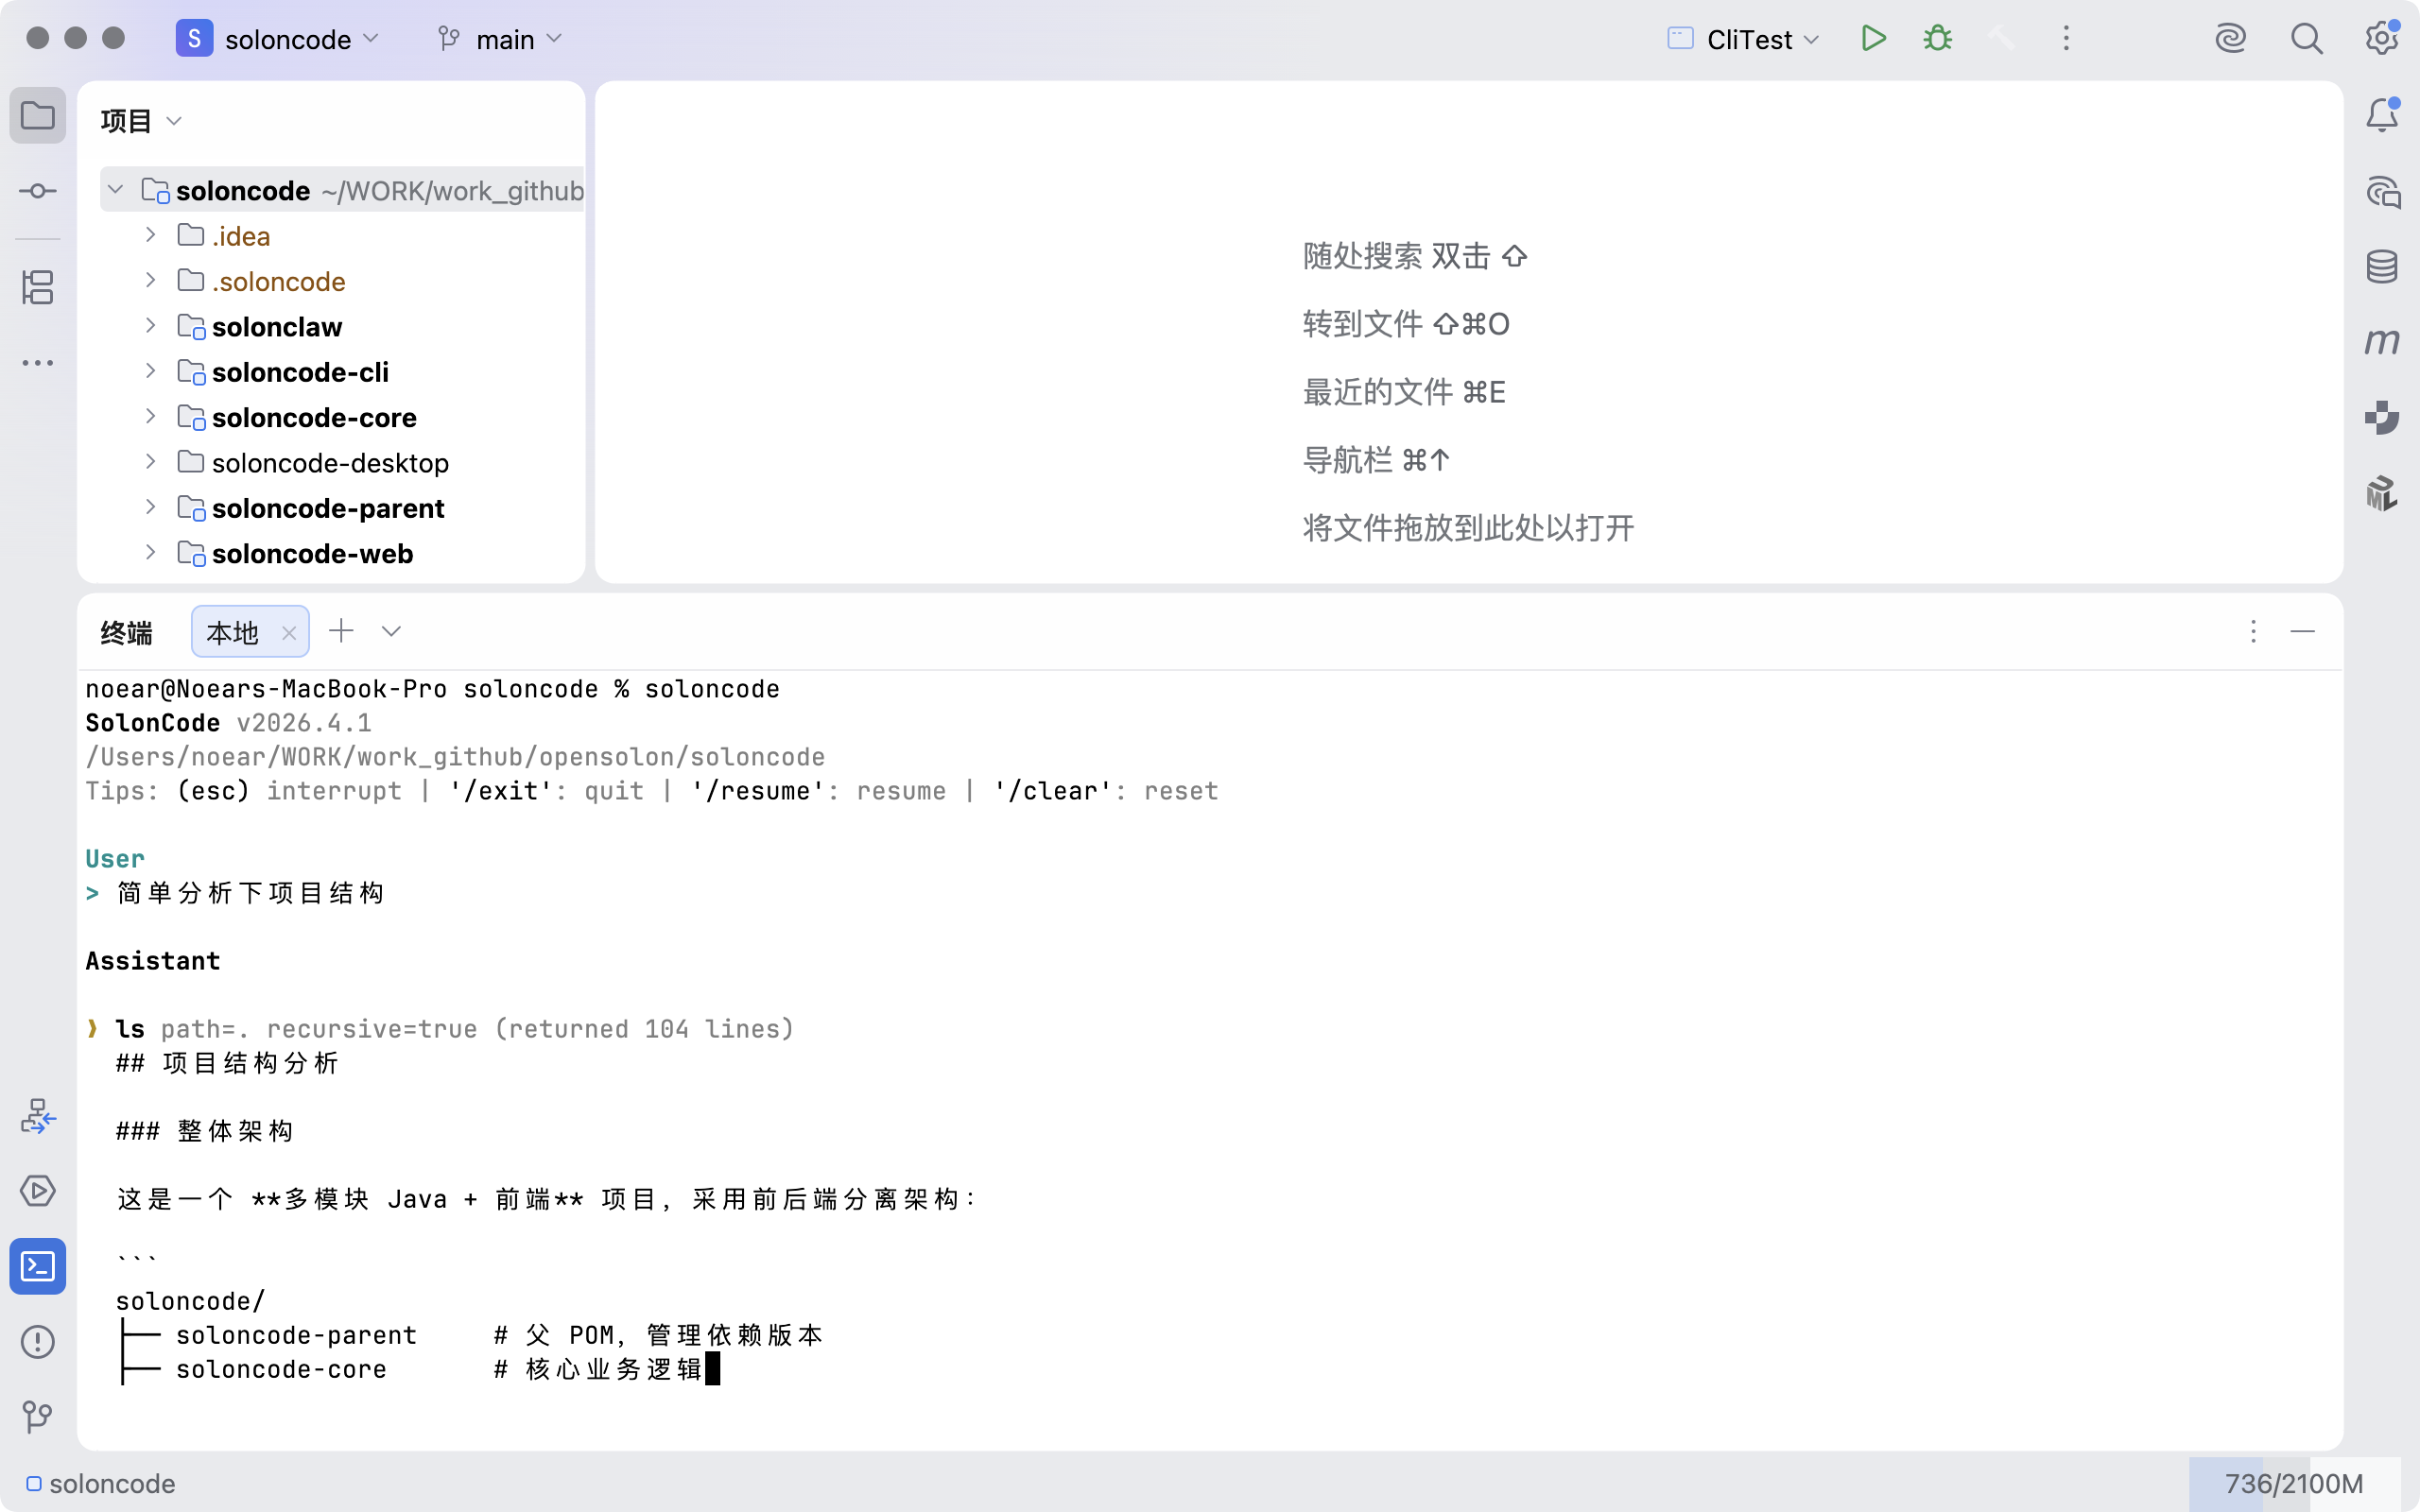Open the Maven tool window
Viewport: 2420px width, 1512px height.
[x=2382, y=342]
